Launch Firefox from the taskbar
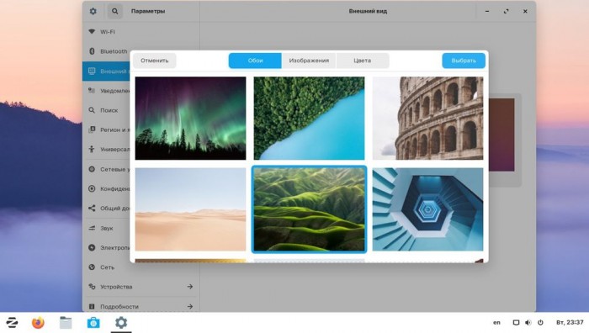589x333 pixels. [38, 322]
